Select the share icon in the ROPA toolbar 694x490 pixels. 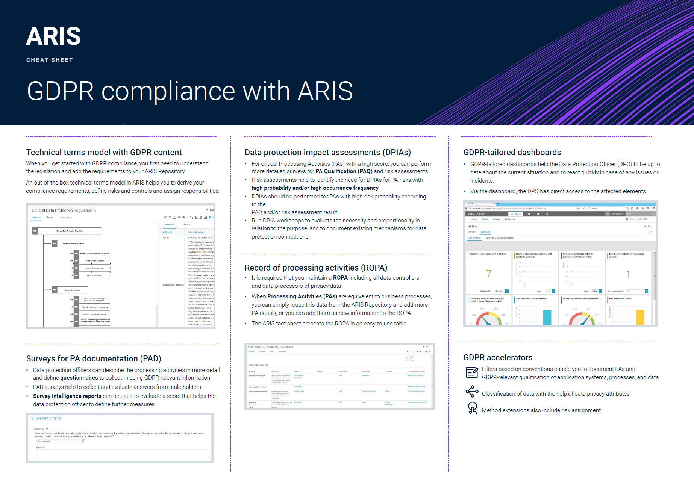(408, 352)
